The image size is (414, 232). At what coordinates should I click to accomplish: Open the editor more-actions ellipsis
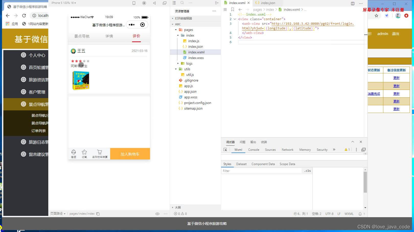click(x=361, y=3)
